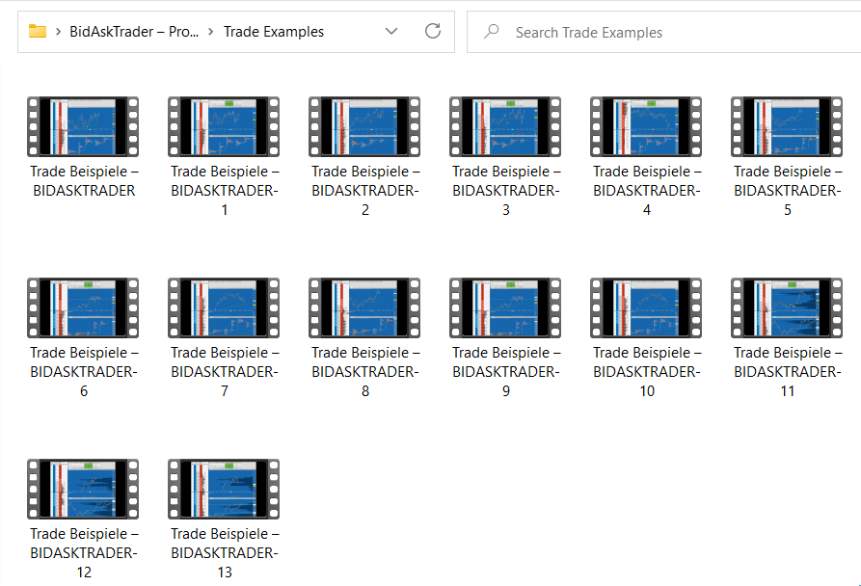Select video thumbnail BIDASKTRADER-5
Viewport: 861px width, 586px height.
(x=787, y=126)
